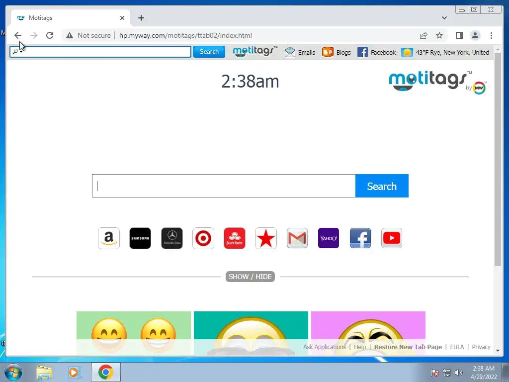
Task: Click the Action Center flag tray icon
Action: (x=434, y=373)
